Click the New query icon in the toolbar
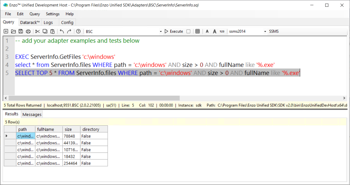 click(x=6, y=32)
